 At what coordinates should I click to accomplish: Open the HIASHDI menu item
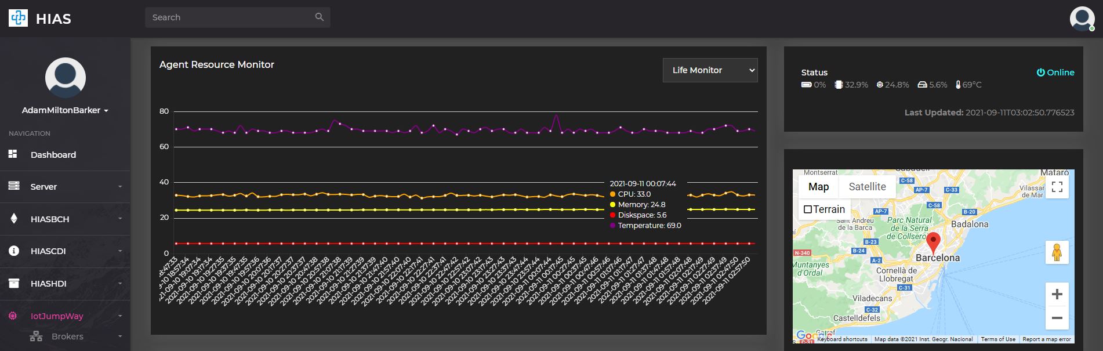65,284
